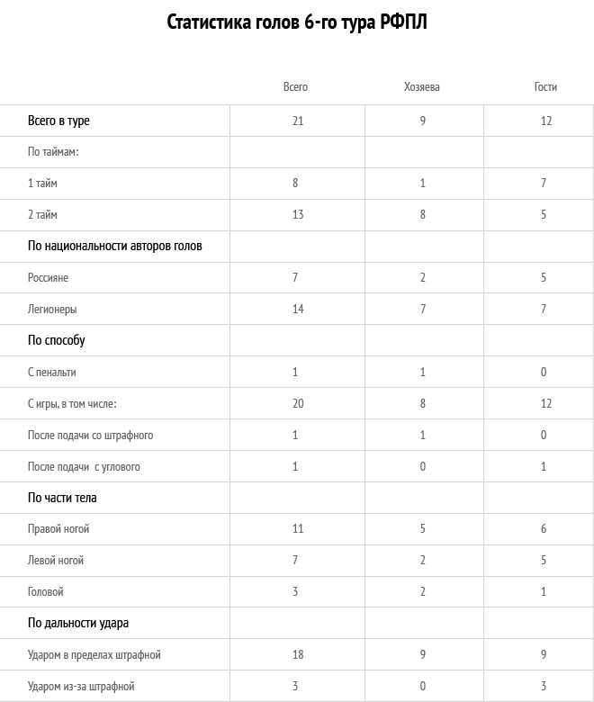Click the 'С пенальти' row label
Screen dimensions: 594x702
pos(52,372)
